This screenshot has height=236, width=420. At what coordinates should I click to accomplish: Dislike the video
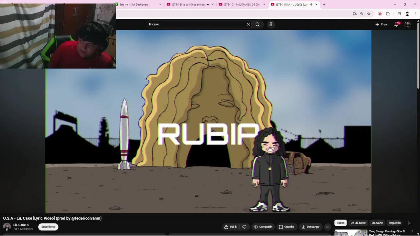[244, 227]
